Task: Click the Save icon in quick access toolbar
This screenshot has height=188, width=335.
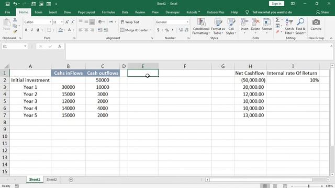Action: [x=7, y=4]
